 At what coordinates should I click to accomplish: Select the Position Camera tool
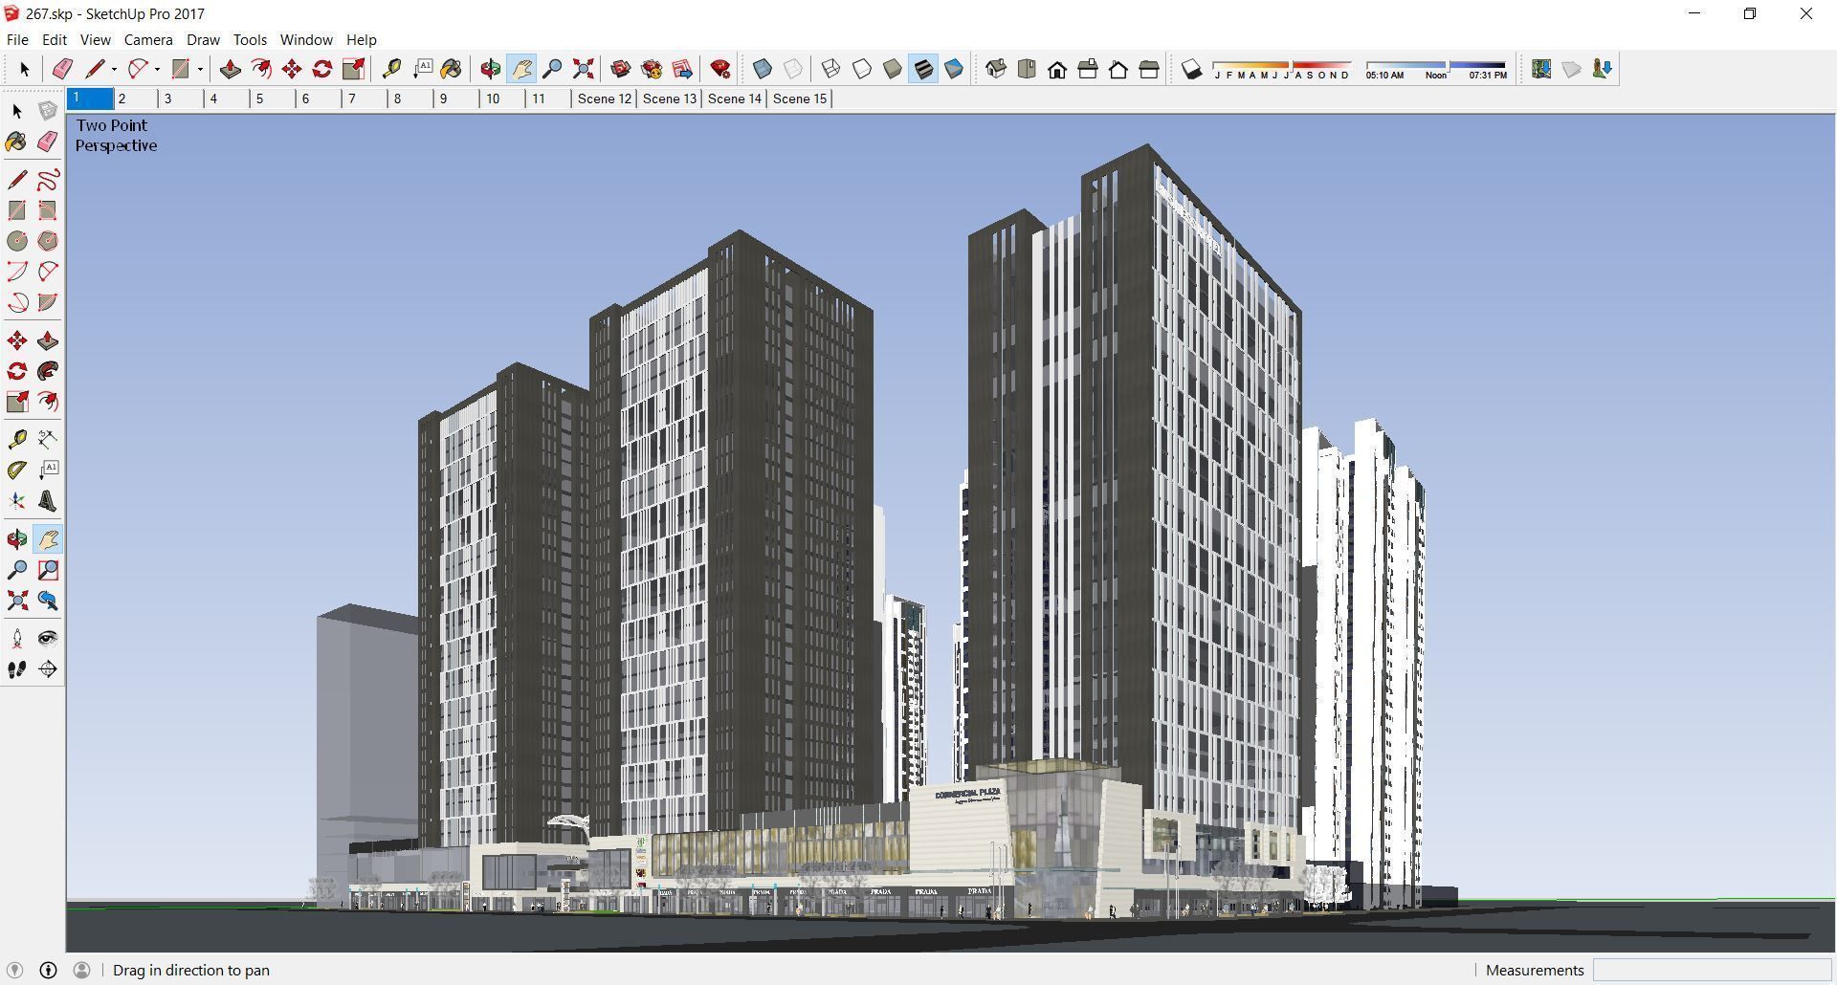coord(17,639)
